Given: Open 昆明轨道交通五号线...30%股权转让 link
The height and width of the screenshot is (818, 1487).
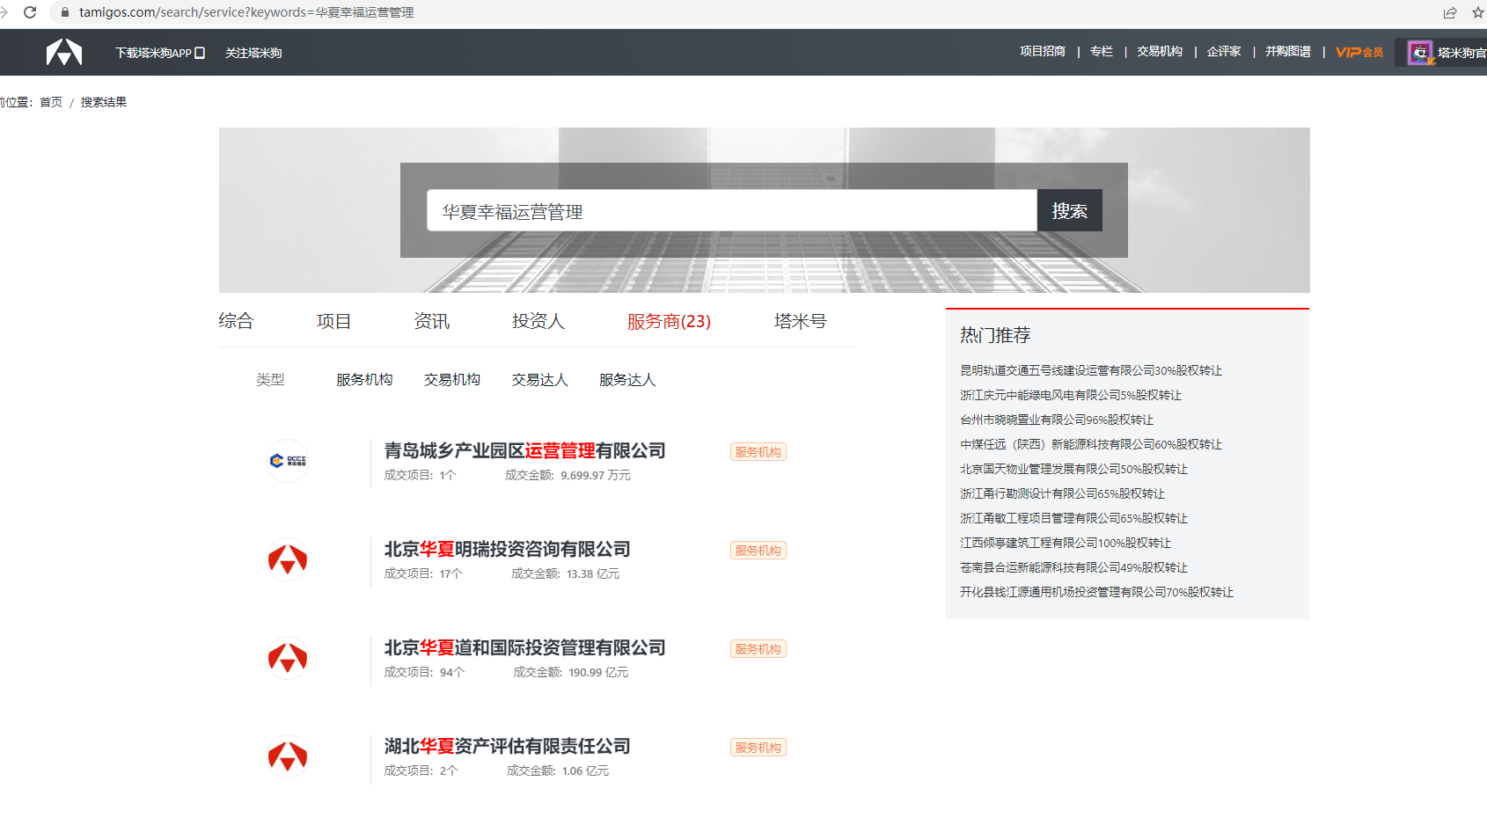Looking at the screenshot, I should (1091, 371).
